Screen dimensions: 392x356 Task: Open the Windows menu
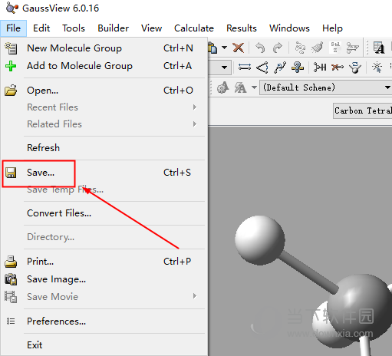click(289, 28)
